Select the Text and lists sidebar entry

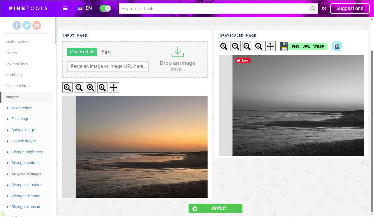pyautogui.click(x=16, y=64)
